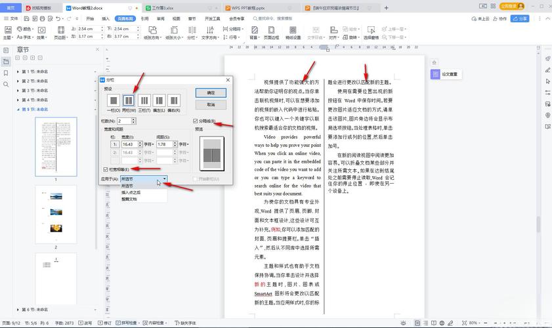Pick the 一栏 single-column preset
Image resolution: width=552 pixels, height=328 pixels.
tap(114, 100)
